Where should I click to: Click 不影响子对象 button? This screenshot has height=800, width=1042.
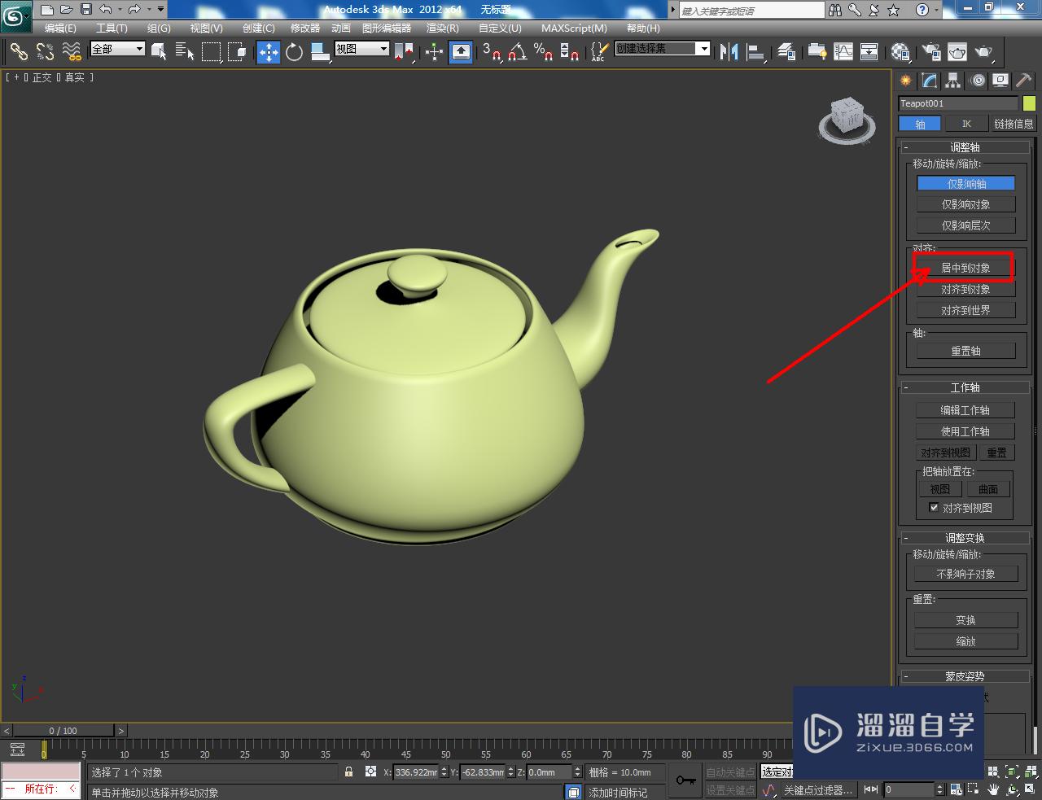(966, 574)
